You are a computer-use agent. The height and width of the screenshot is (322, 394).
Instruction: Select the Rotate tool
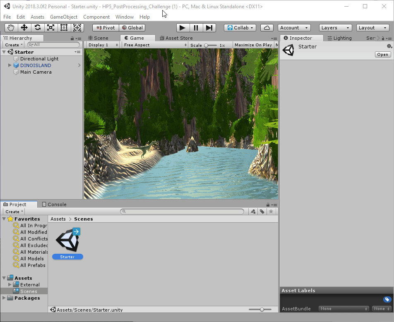click(38, 28)
